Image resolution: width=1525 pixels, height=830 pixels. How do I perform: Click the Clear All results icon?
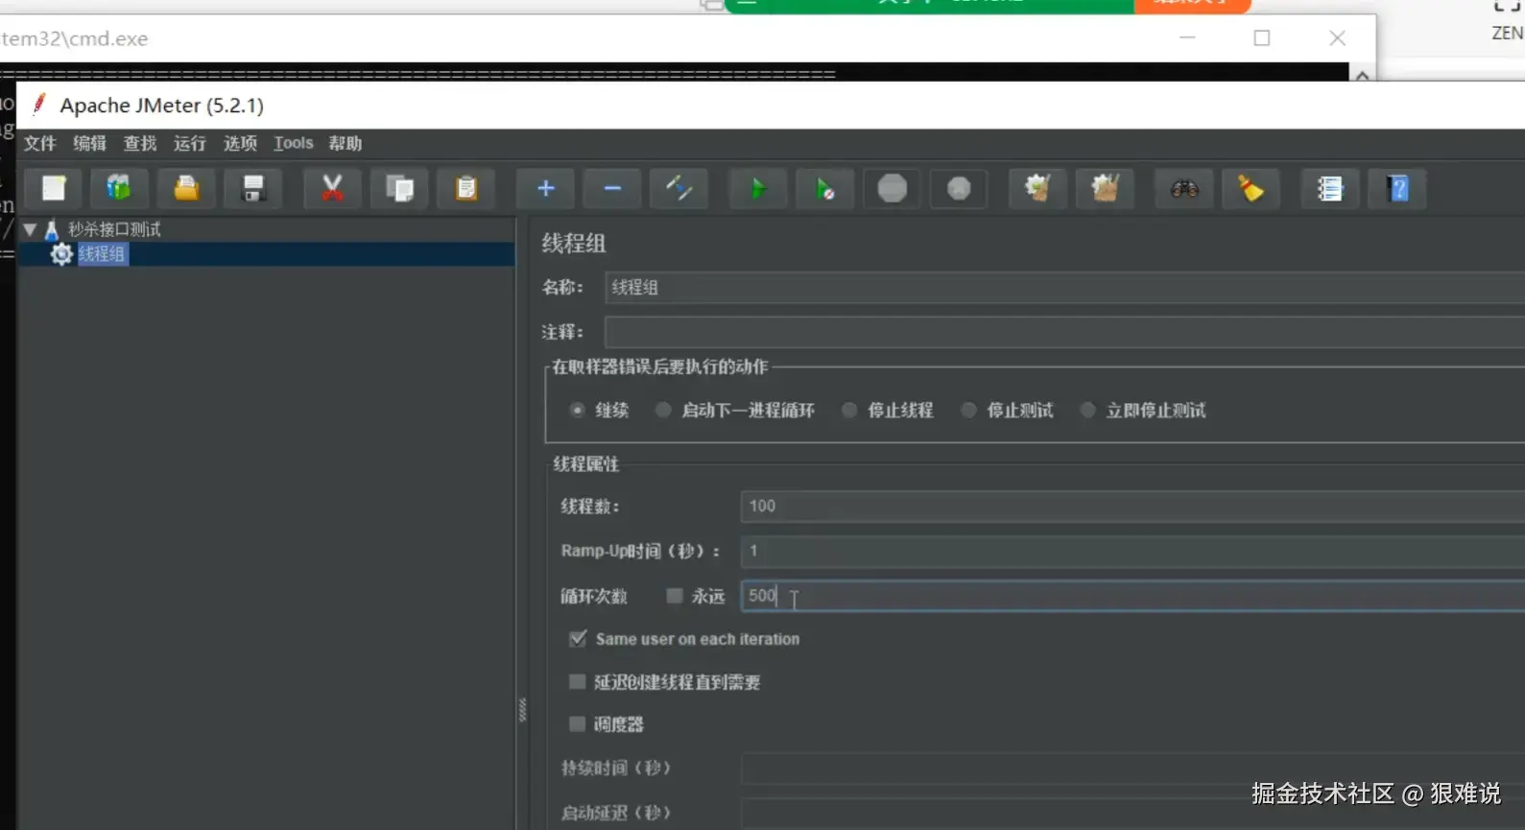point(1105,188)
